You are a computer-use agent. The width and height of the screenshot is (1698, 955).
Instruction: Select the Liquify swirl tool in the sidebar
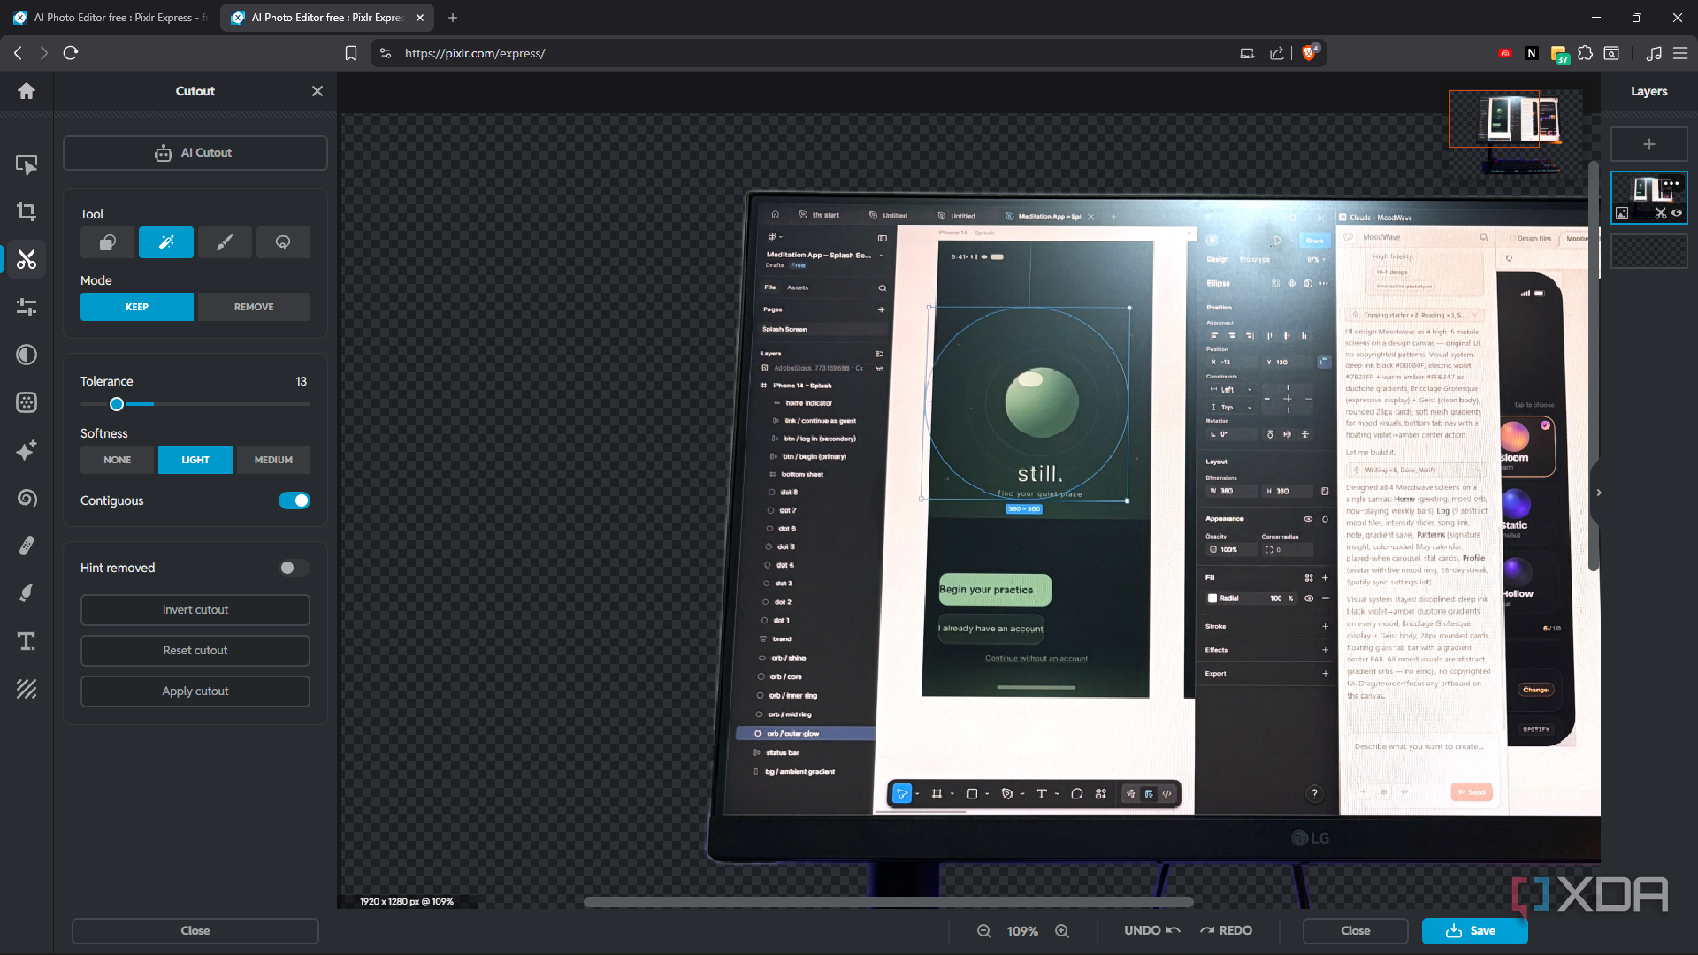click(x=27, y=498)
